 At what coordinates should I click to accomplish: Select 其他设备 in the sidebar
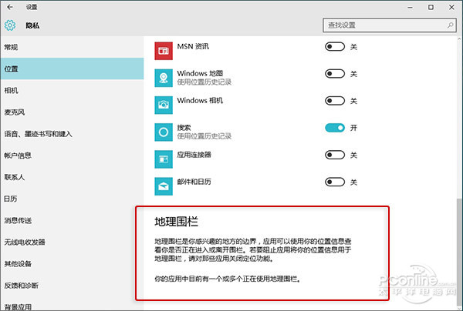[72, 263]
